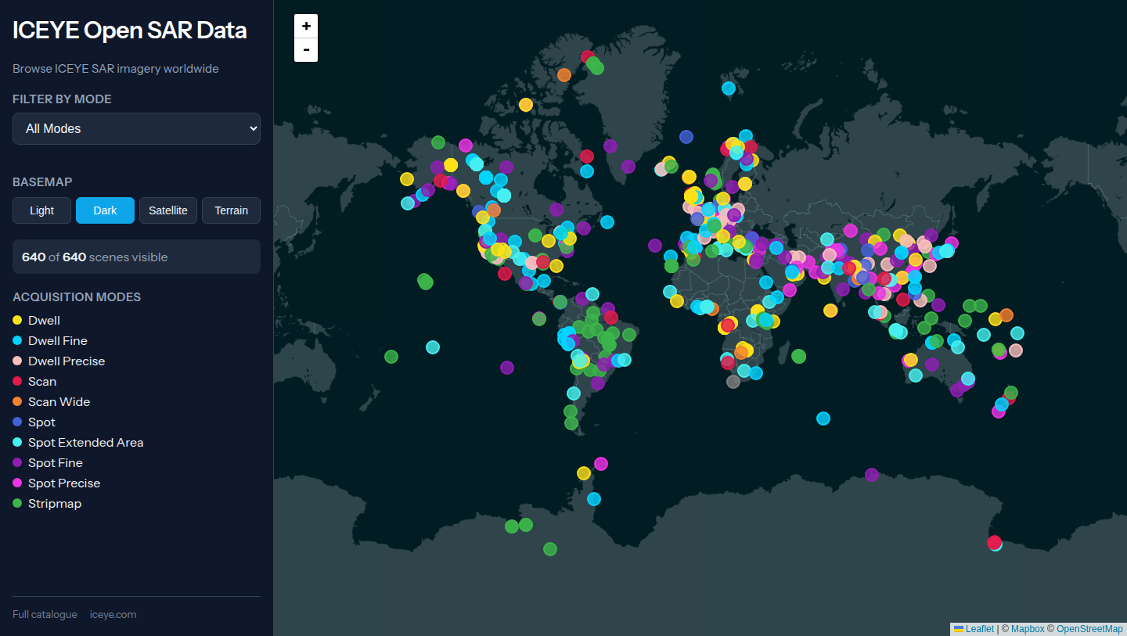Image resolution: width=1127 pixels, height=636 pixels.
Task: Select the magenta marker below South America's tip
Action: tap(601, 464)
